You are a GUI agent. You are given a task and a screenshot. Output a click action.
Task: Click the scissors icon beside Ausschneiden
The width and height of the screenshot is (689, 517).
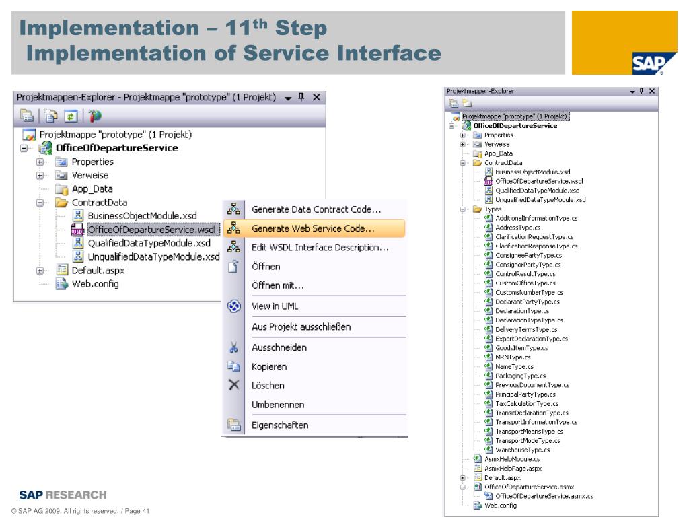coord(230,348)
